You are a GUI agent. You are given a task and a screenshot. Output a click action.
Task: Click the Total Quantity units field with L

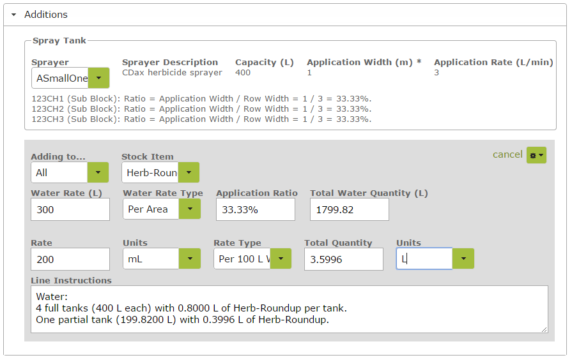coord(424,259)
